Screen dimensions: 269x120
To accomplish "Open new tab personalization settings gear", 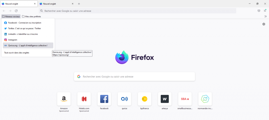I will [x=263, y=24].
